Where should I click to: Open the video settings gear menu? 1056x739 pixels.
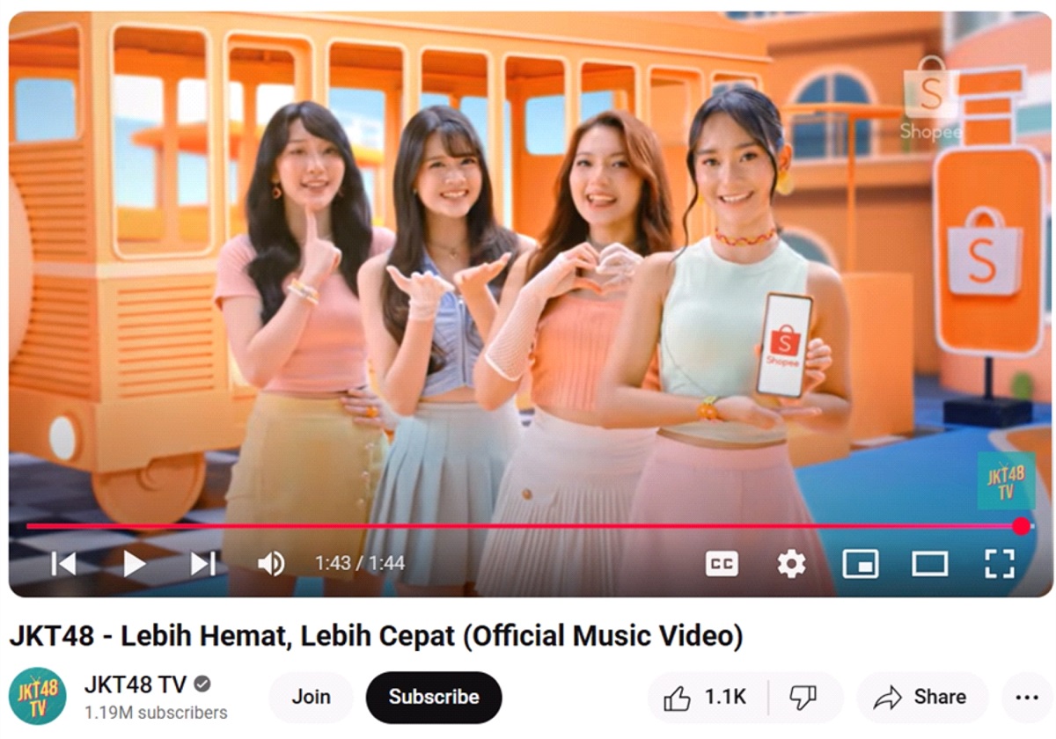(x=791, y=563)
